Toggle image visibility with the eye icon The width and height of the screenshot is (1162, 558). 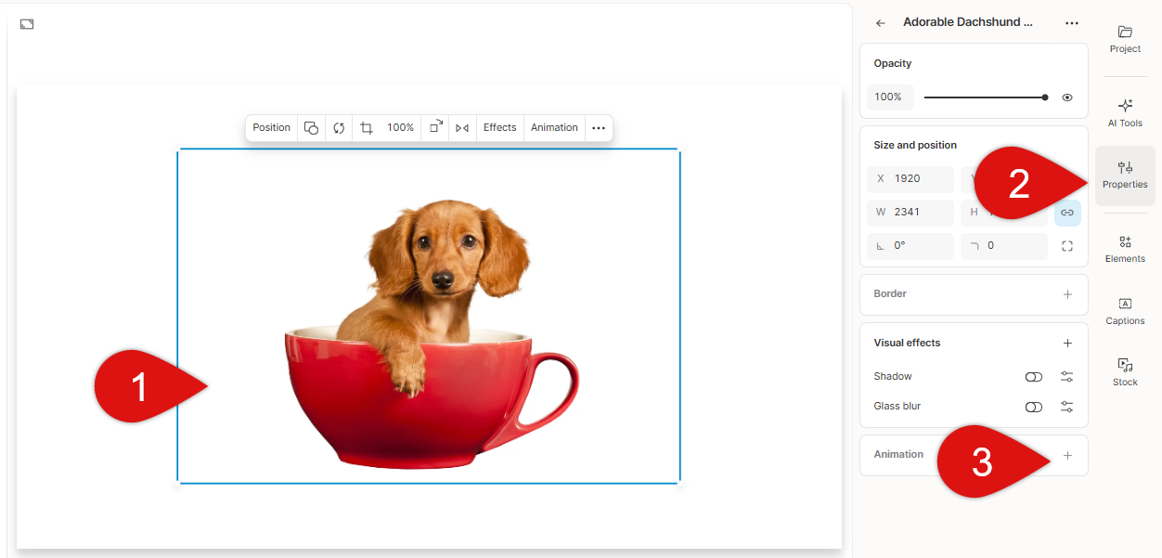tap(1065, 97)
